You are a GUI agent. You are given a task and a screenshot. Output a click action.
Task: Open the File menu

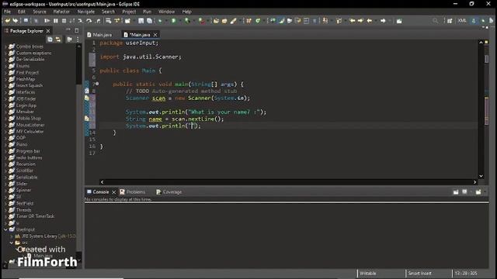click(7, 12)
